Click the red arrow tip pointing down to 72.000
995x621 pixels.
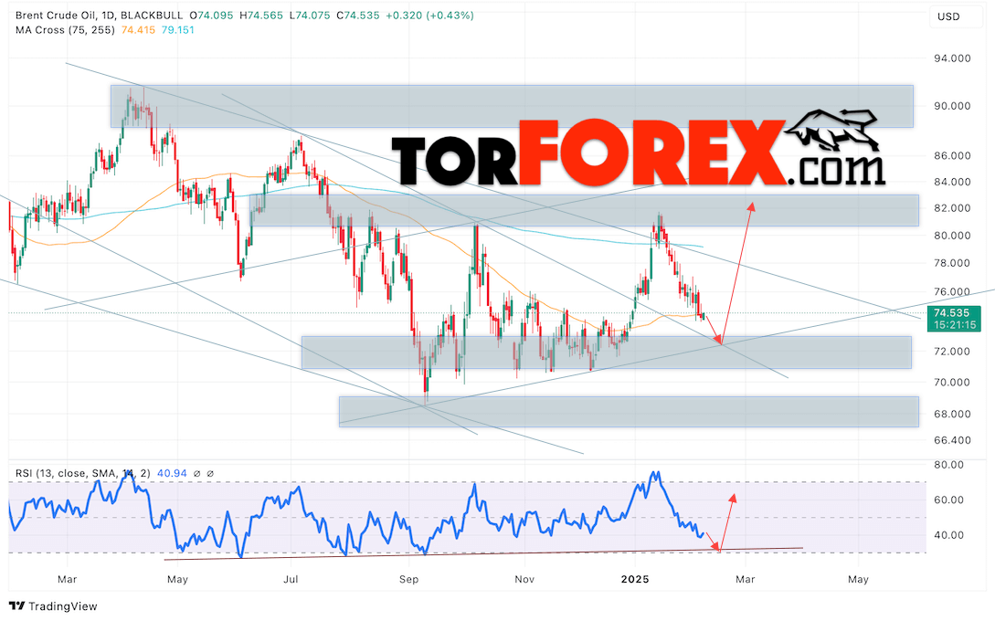(x=720, y=343)
